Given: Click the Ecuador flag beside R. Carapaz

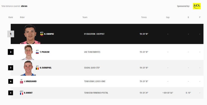Looking at the screenshot, I should point(42,35).
